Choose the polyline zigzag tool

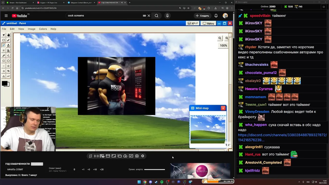pyautogui.click(x=8, y=76)
